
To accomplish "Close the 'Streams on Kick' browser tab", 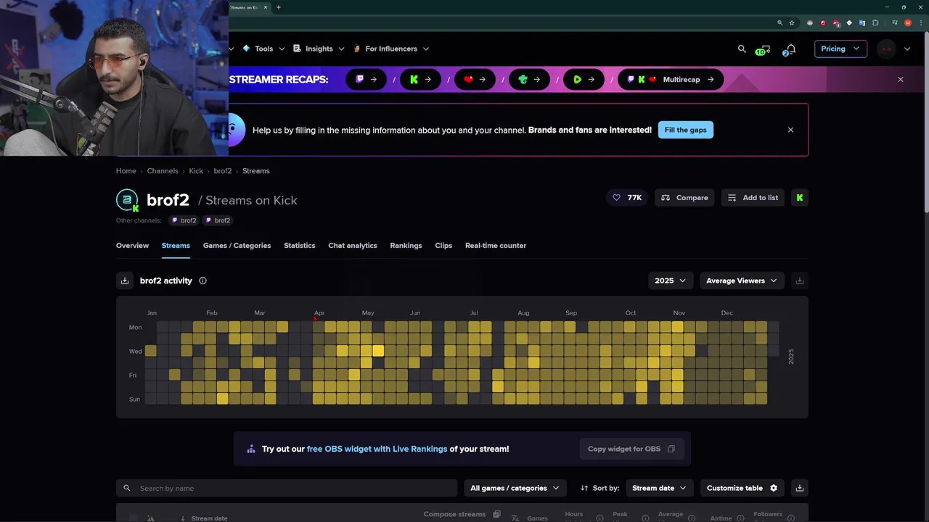I will pos(266,7).
